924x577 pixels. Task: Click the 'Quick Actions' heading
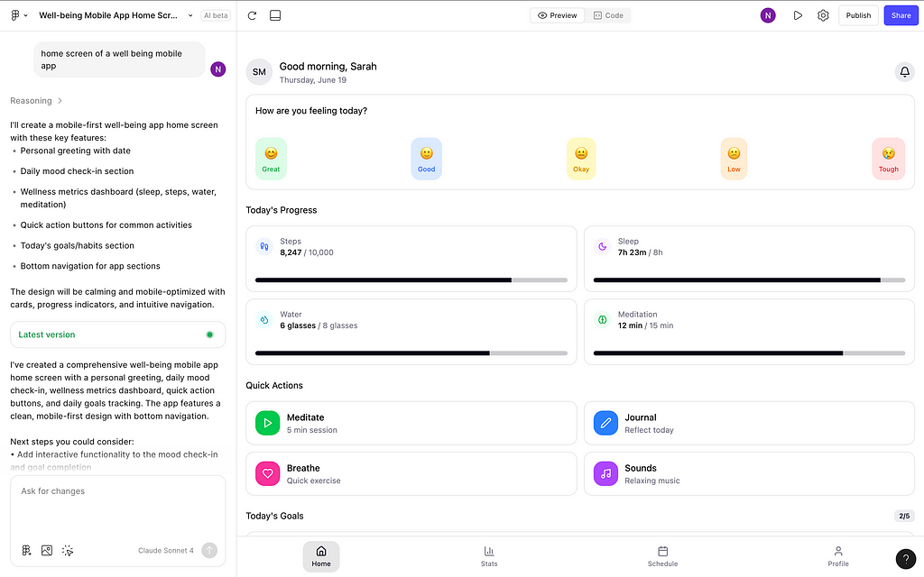tap(274, 386)
